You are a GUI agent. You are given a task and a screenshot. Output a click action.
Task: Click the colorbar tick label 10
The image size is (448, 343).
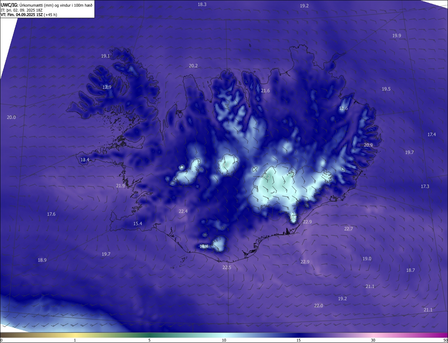pos(224,341)
